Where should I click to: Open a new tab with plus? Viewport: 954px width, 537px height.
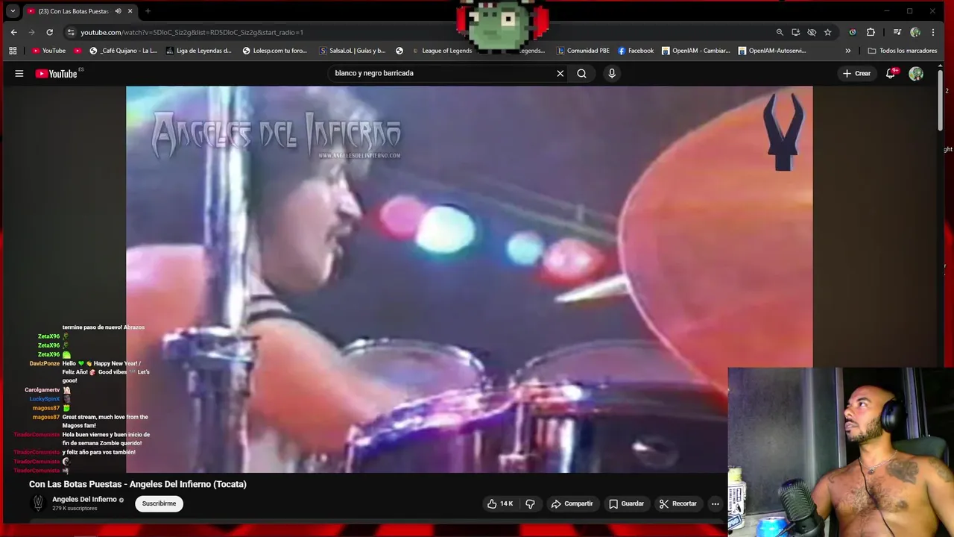[x=148, y=11]
